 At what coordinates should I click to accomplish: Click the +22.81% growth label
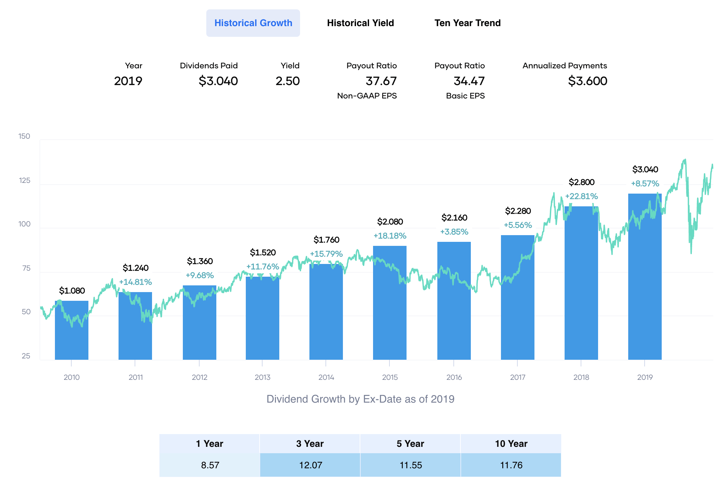(x=582, y=196)
